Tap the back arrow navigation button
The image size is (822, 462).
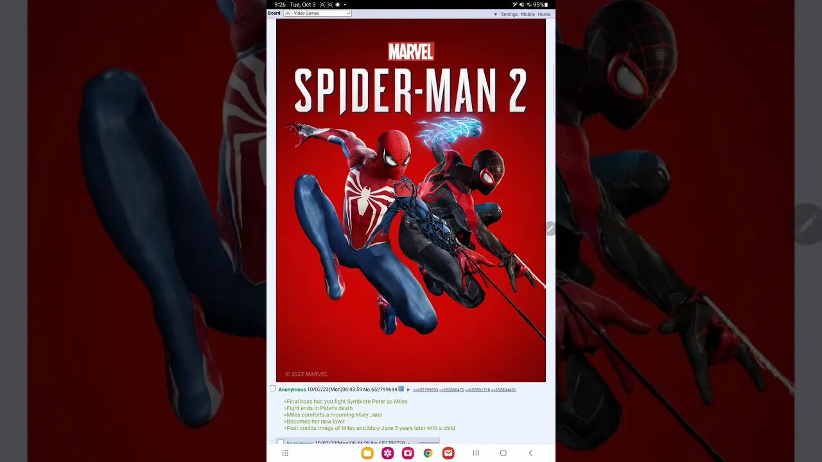[530, 453]
